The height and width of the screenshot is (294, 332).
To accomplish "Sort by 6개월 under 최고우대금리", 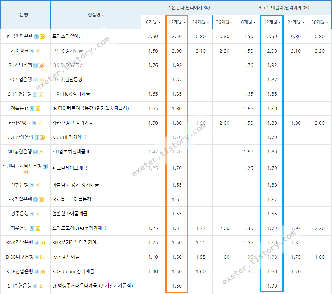I will (x=248, y=22).
